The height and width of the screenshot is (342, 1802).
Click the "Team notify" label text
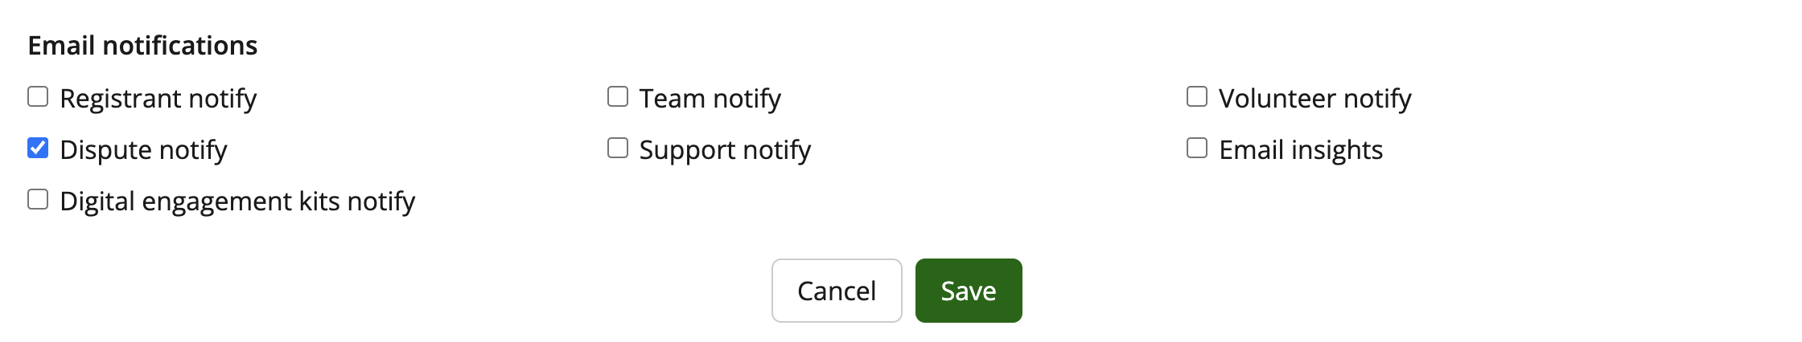pyautogui.click(x=710, y=99)
